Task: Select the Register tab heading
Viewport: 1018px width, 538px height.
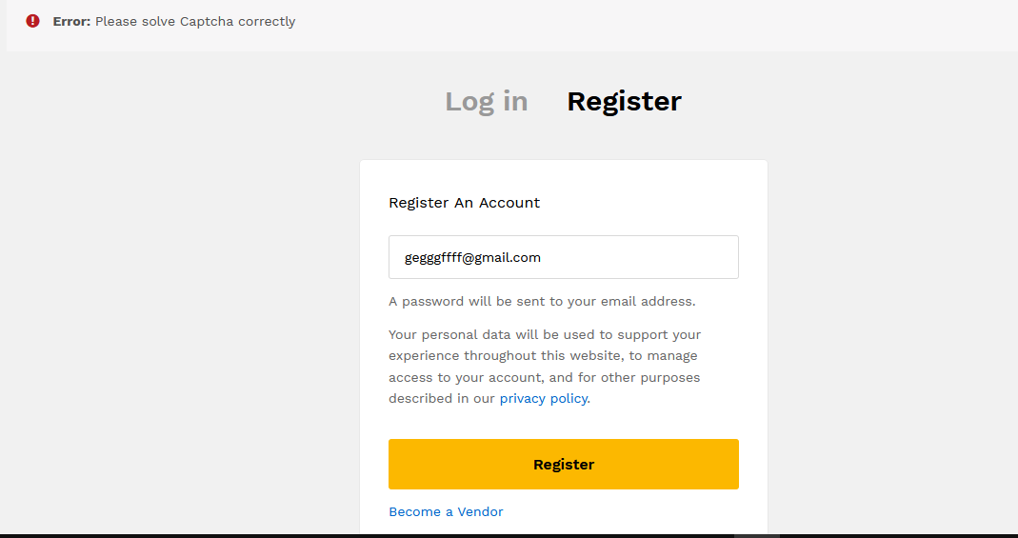Action: pyautogui.click(x=624, y=101)
